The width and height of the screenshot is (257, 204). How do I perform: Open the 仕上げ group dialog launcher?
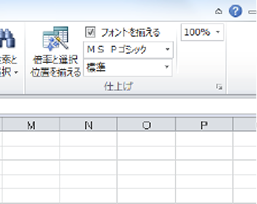(x=219, y=87)
